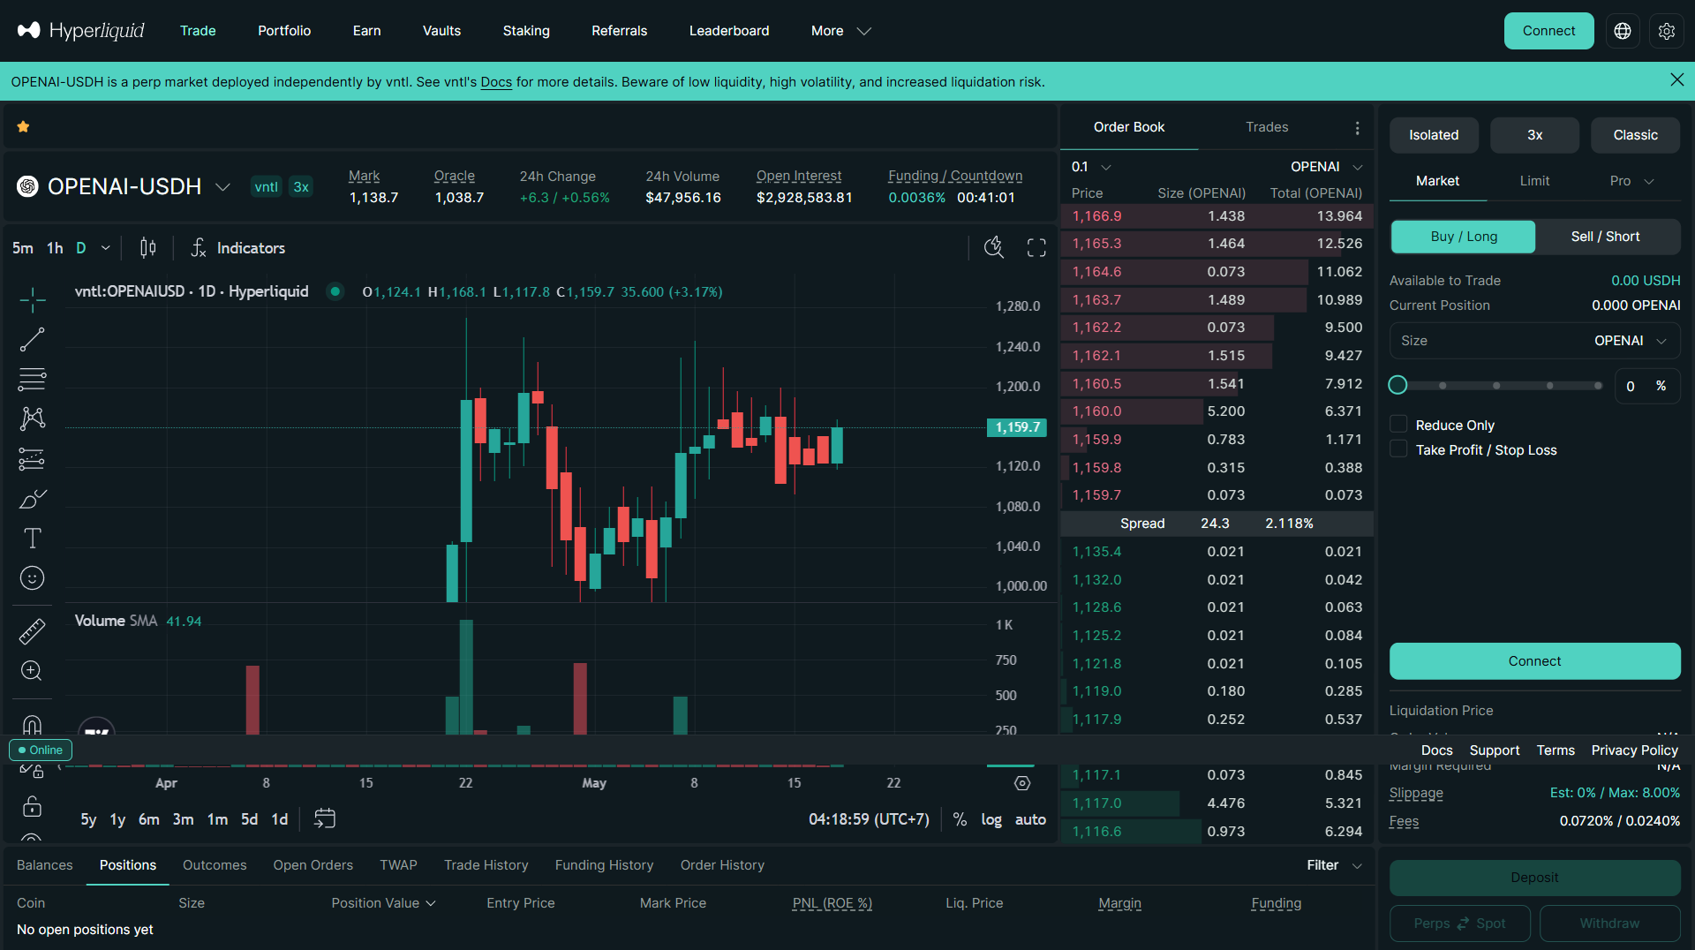Open vntl's Docs link in banner
The height and width of the screenshot is (950, 1695).
(496, 82)
